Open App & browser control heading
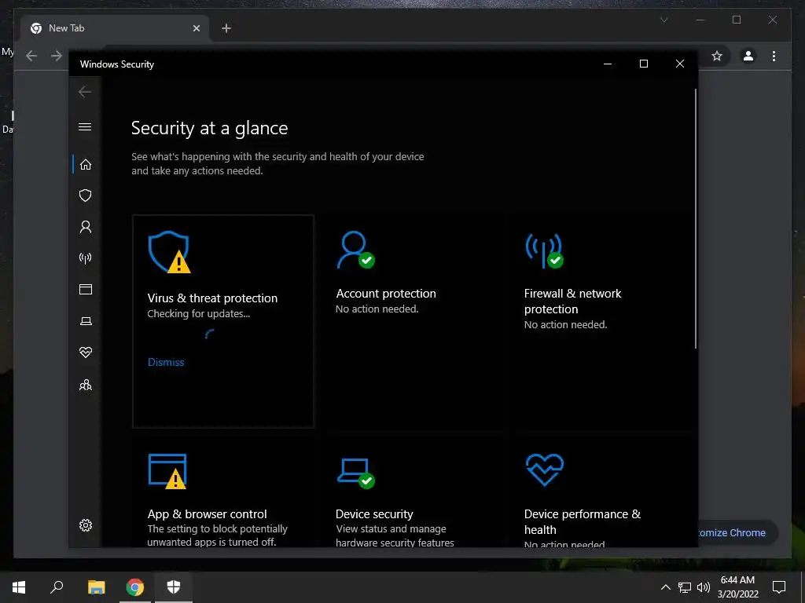This screenshot has height=603, width=805. click(x=208, y=513)
